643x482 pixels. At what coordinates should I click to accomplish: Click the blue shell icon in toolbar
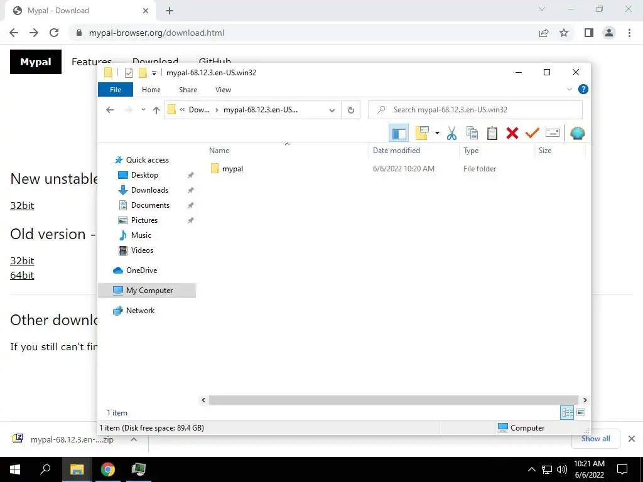coord(578,133)
